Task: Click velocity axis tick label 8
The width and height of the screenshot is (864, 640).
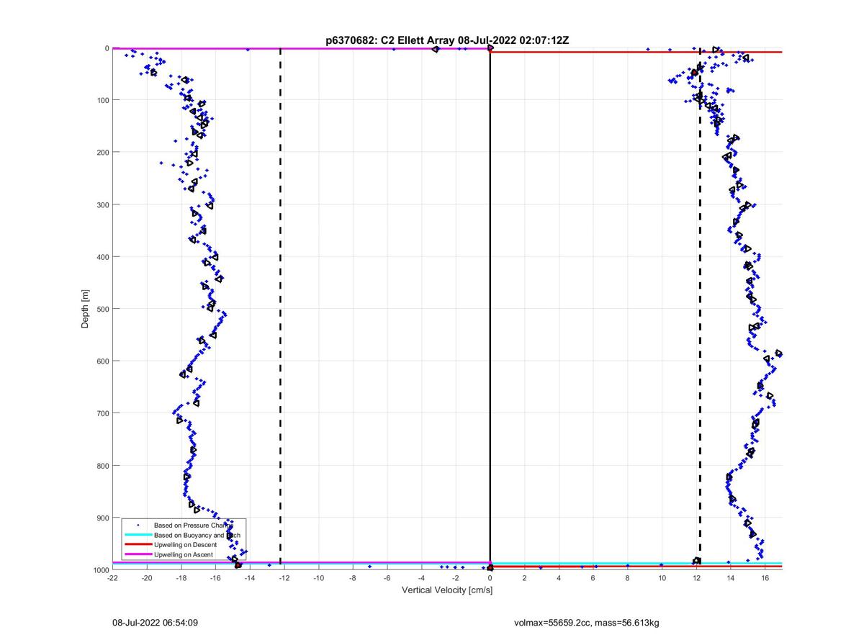Action: pyautogui.click(x=627, y=577)
